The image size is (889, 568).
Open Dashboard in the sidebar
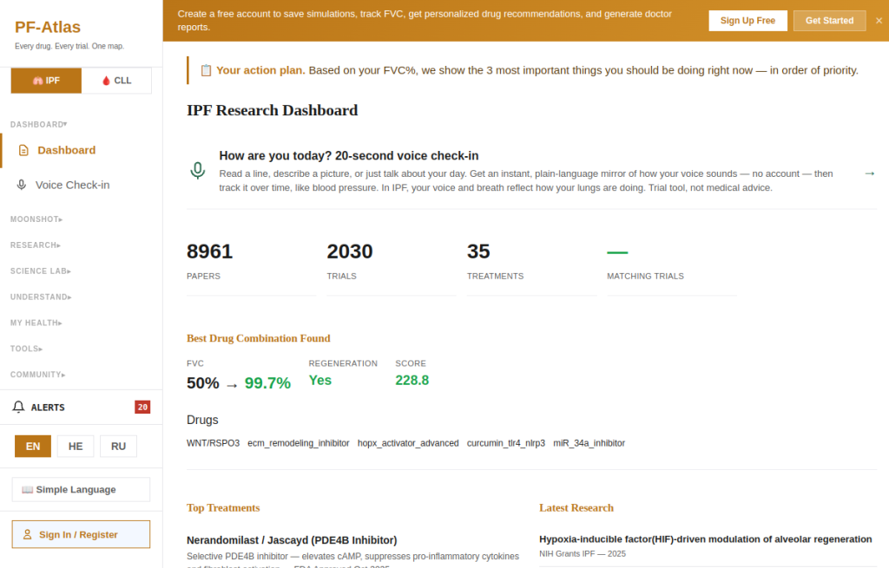[81, 150]
